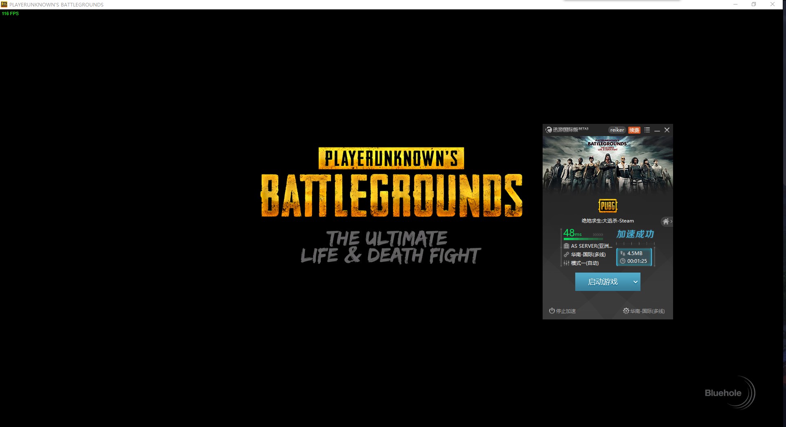Click the link icon beside 华南-国际(多线)
Viewport: 786px width, 427px height.
tap(566, 255)
